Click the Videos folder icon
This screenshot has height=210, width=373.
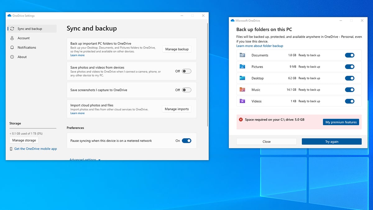point(242,101)
